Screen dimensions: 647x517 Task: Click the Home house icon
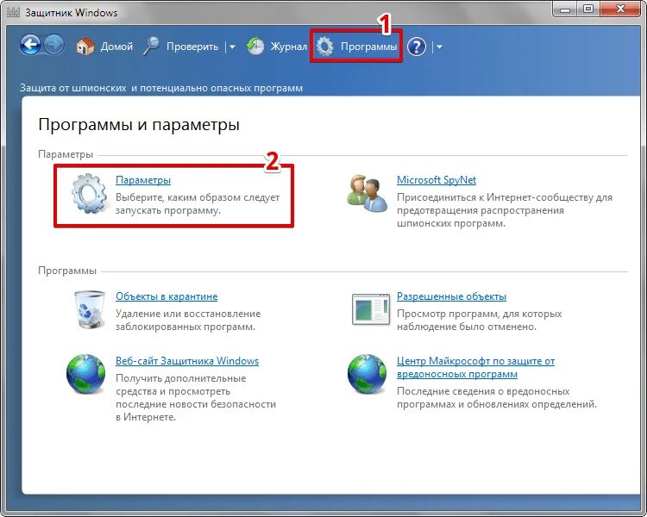click(x=85, y=47)
